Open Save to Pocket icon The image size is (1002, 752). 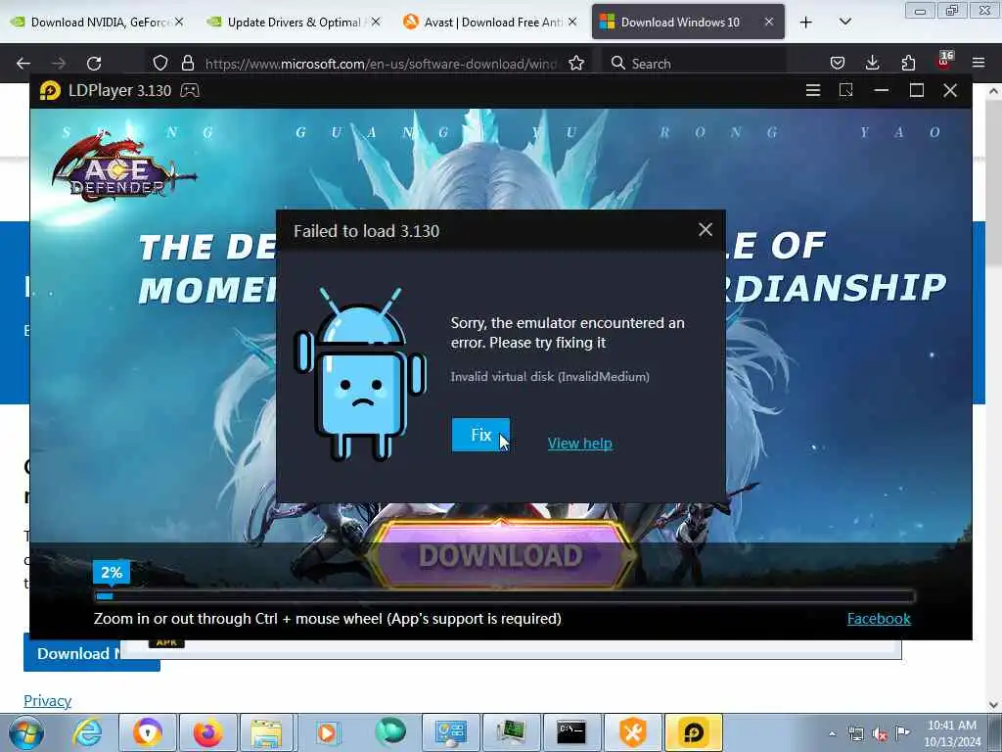tap(838, 63)
